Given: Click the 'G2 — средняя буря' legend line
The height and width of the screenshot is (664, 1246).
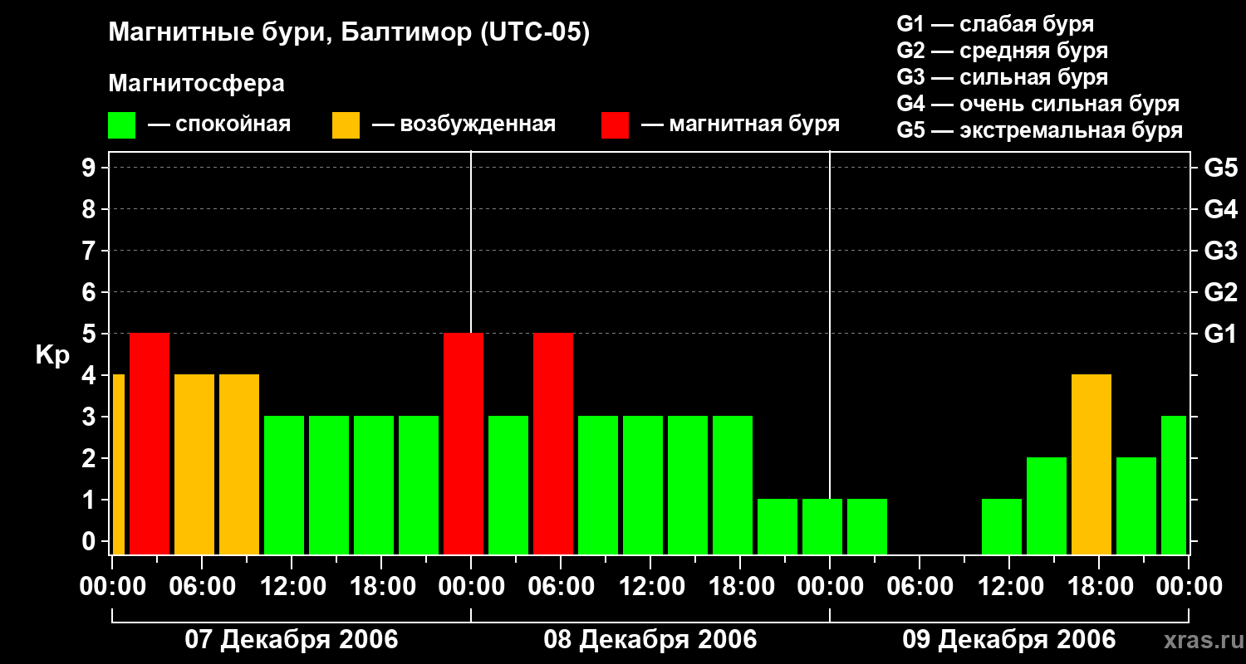Looking at the screenshot, I should (x=1003, y=51).
